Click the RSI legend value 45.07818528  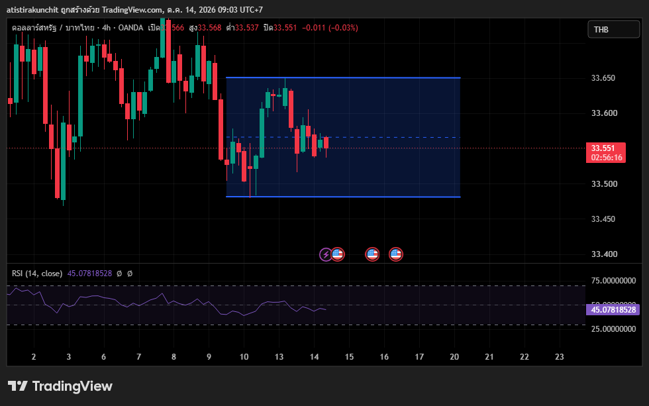pyautogui.click(x=89, y=274)
